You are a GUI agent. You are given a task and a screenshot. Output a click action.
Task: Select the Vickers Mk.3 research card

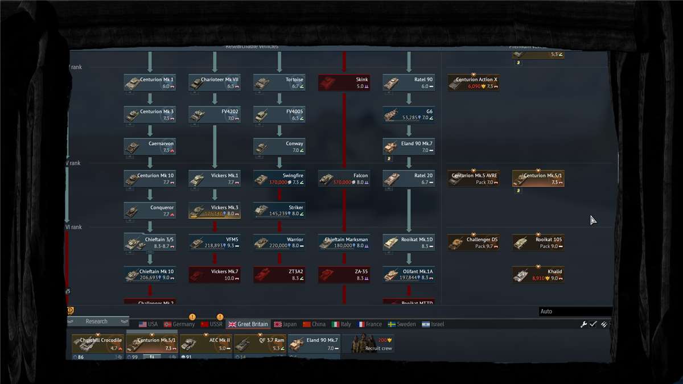click(x=215, y=210)
